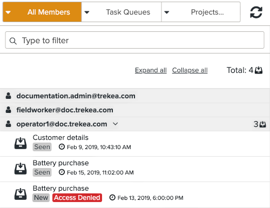Click the refresh icon

(x=256, y=12)
